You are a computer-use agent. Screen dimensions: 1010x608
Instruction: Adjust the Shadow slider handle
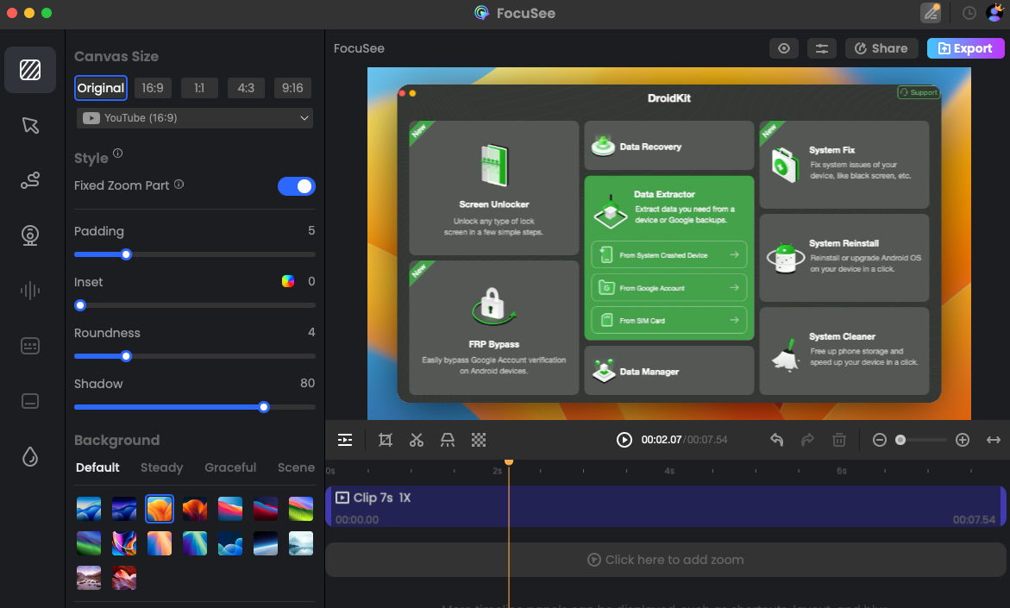(x=263, y=407)
